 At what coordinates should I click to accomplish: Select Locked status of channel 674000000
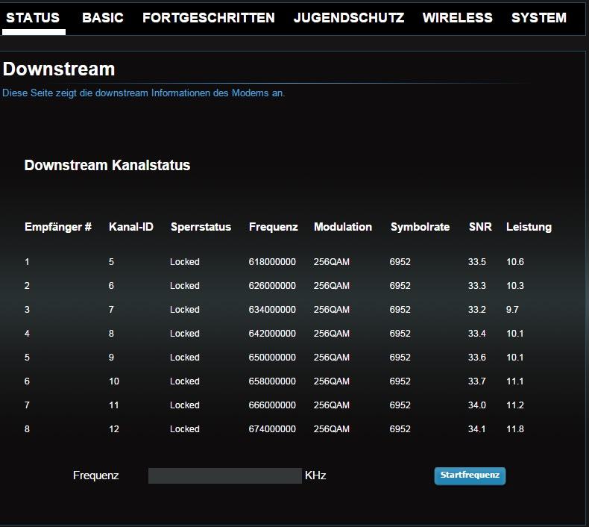pos(184,428)
